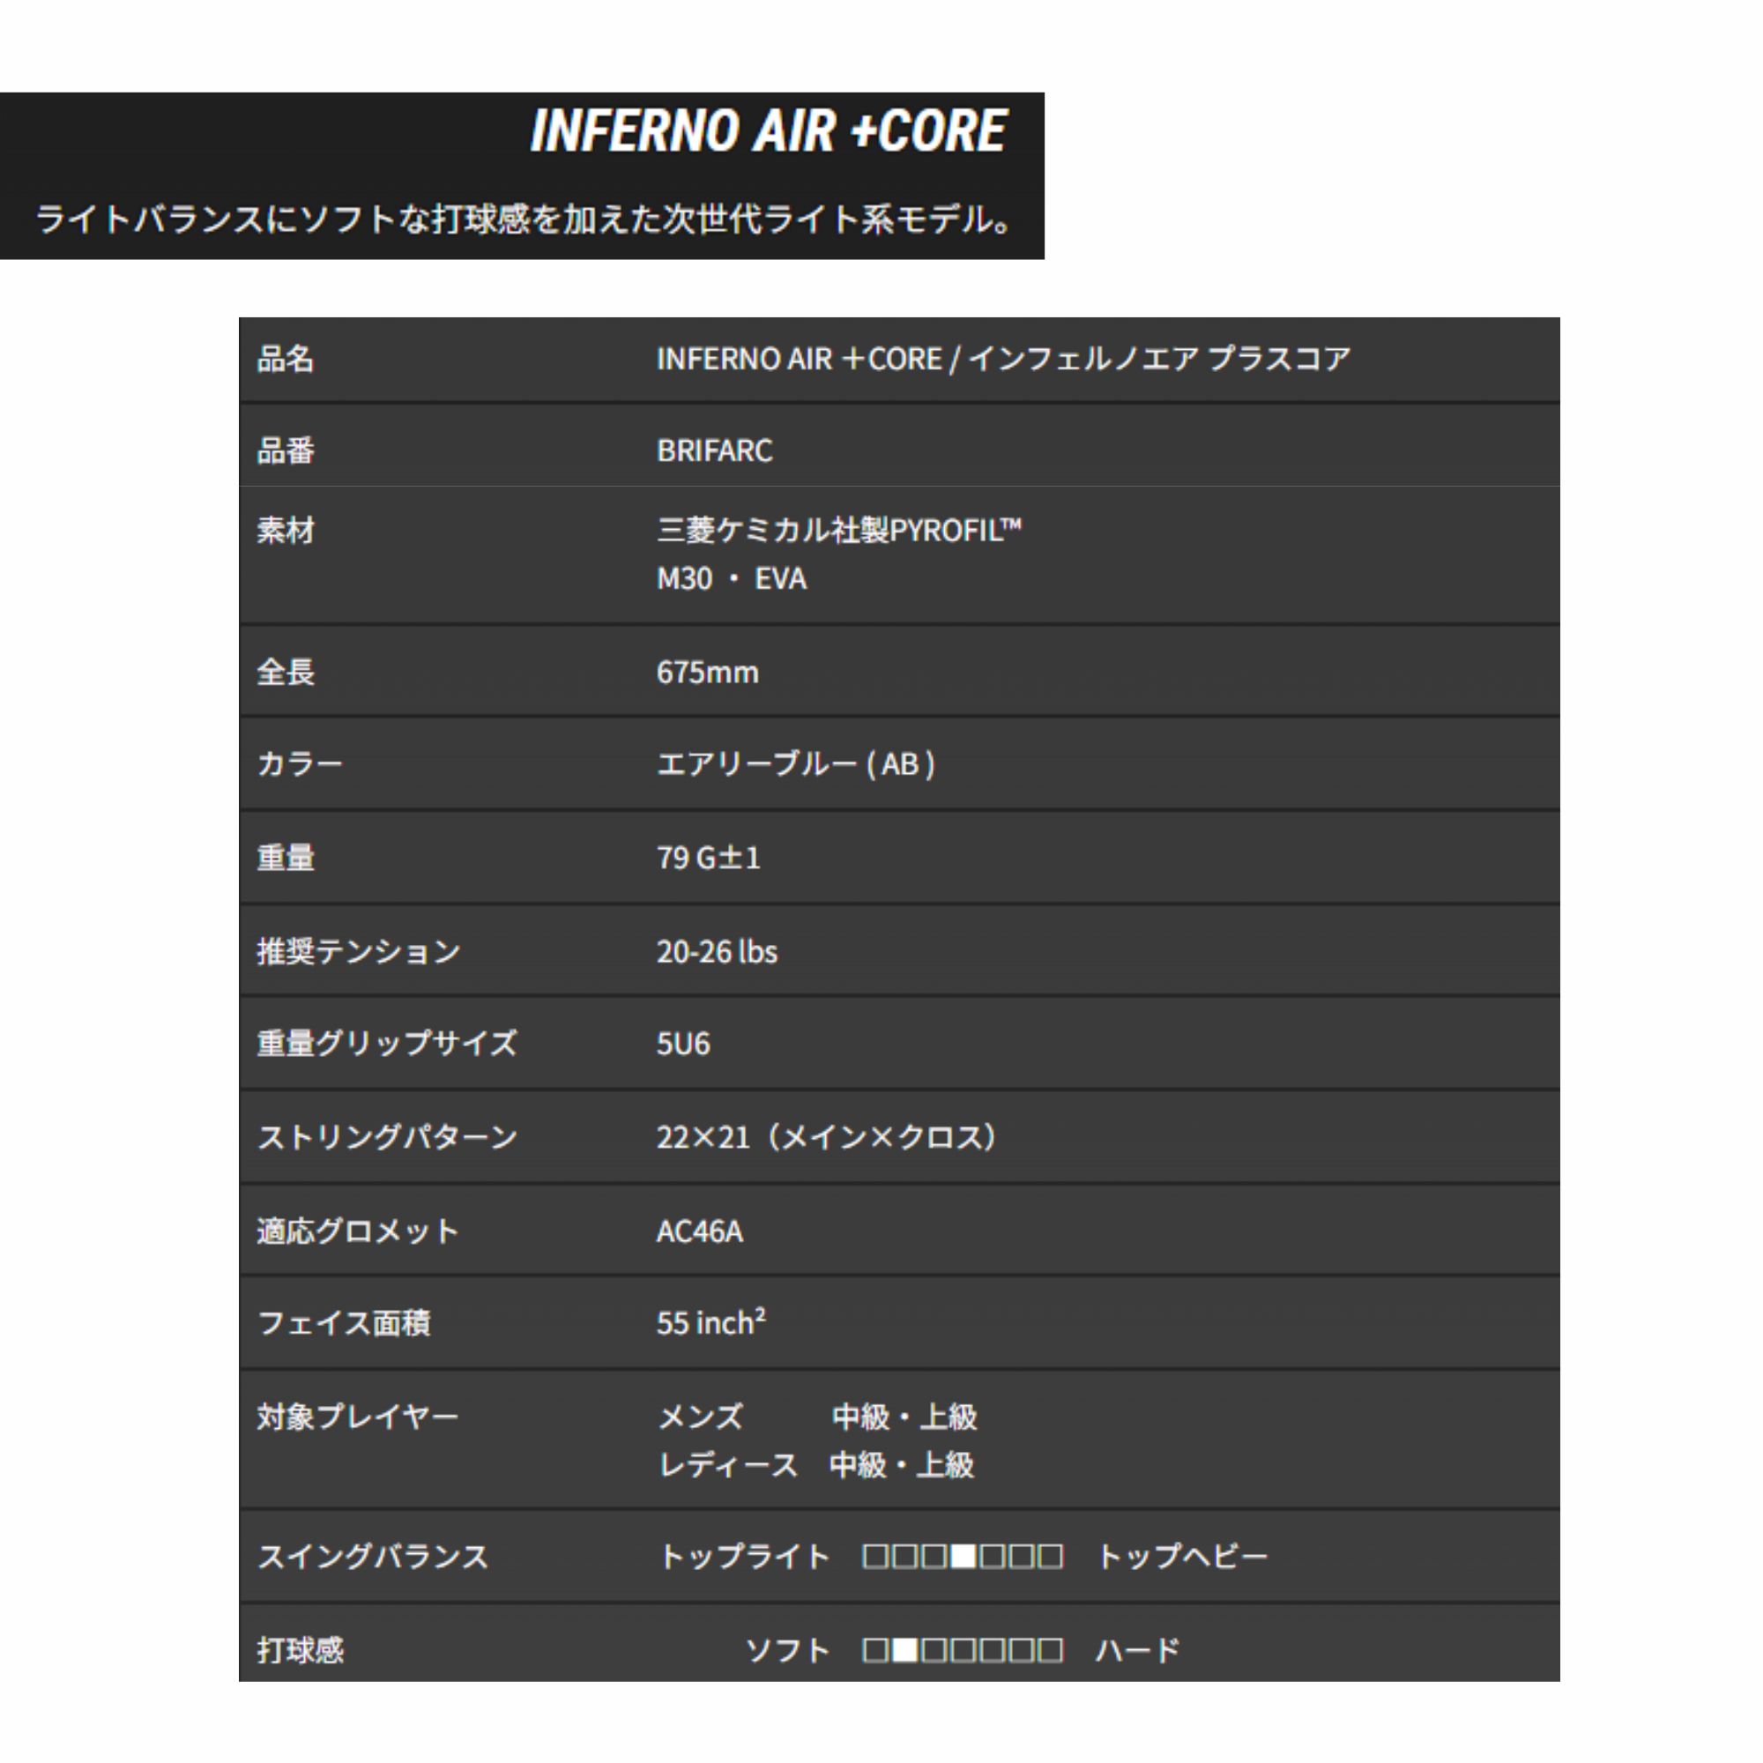
Task: Click the トップライト label
Action: point(745,1556)
